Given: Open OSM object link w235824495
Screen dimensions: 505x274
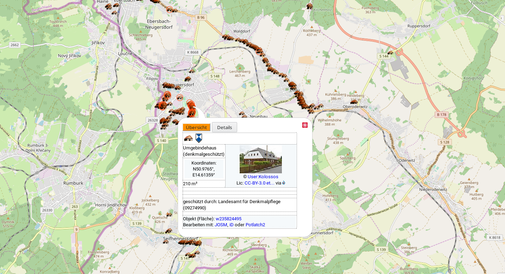Looking at the screenshot, I should tap(228, 219).
